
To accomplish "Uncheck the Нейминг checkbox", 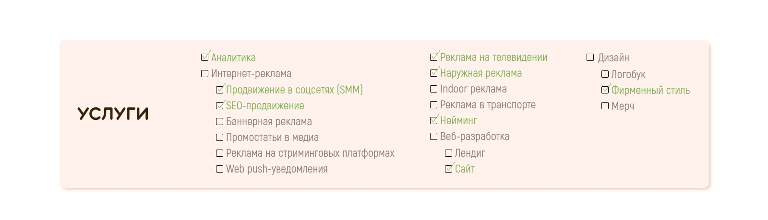I will [434, 121].
